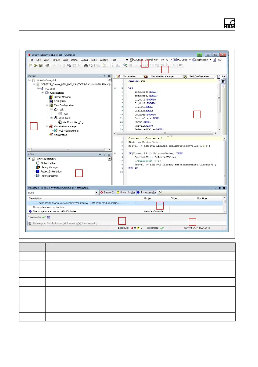Image resolution: width=258 pixels, height=367 pixels.
Task: Toggle the 0 warning(s) filter button
Action: [127, 192]
